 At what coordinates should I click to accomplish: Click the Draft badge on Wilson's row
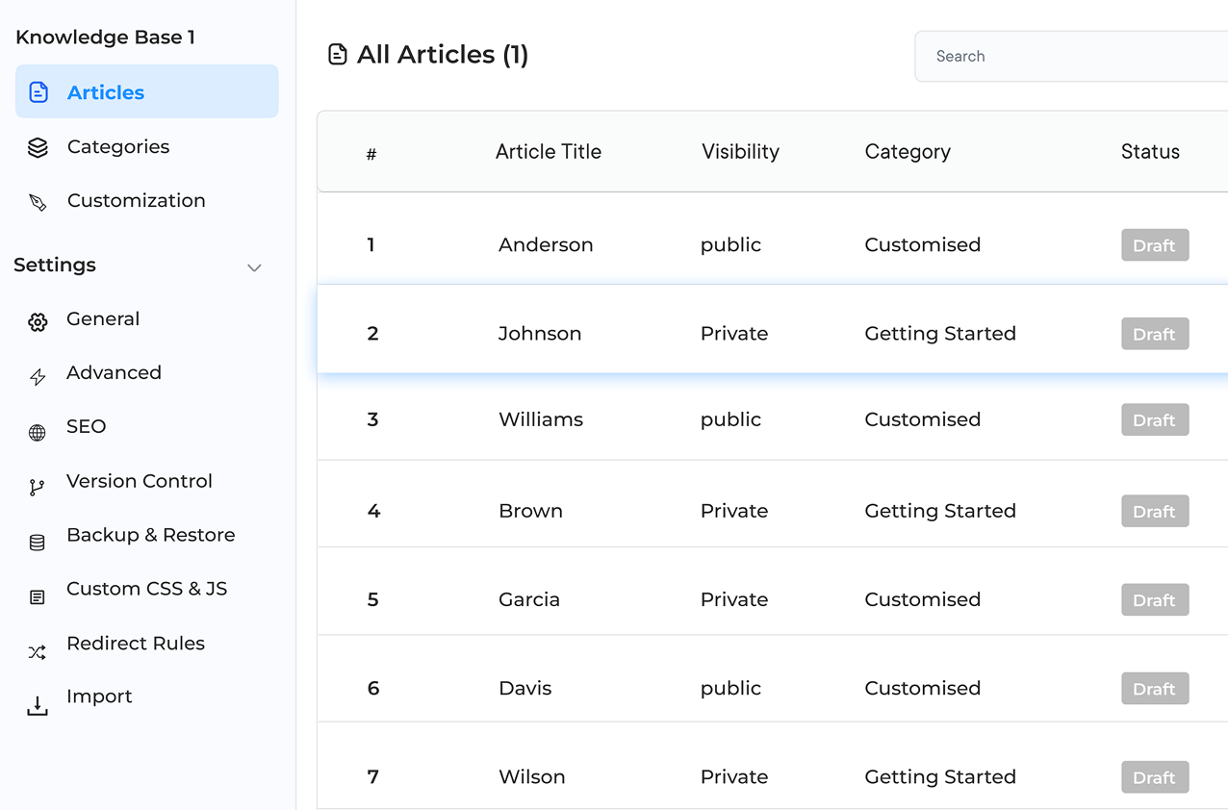[1154, 776]
